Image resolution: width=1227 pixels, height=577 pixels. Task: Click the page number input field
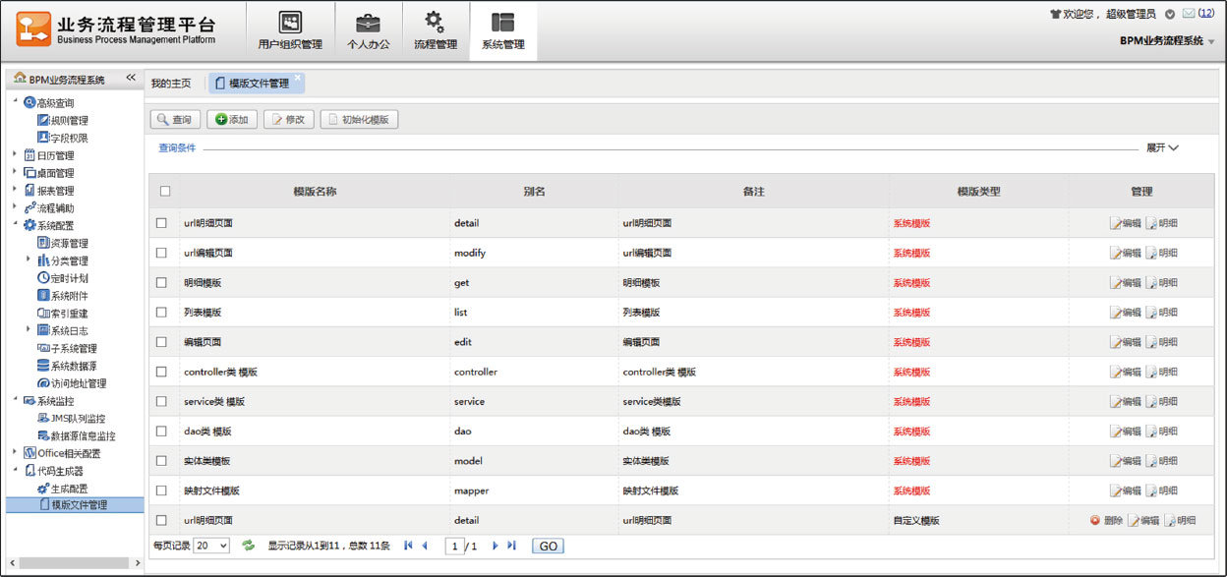click(x=454, y=546)
